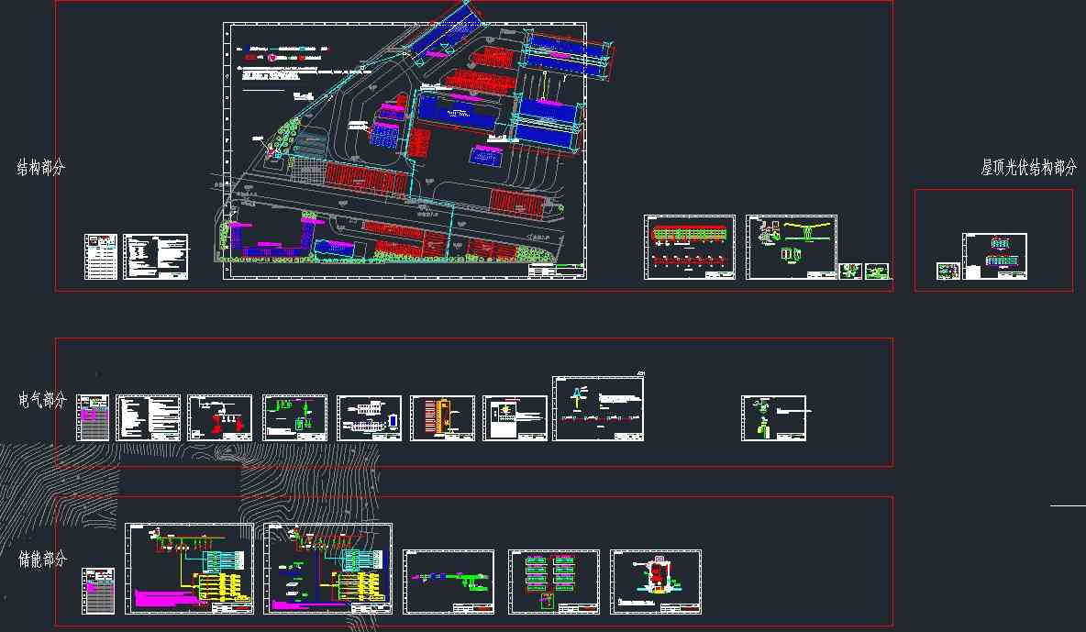The image size is (1086, 632).
Task: Select the second energy storage single-line diagram
Action: pyautogui.click(x=327, y=569)
